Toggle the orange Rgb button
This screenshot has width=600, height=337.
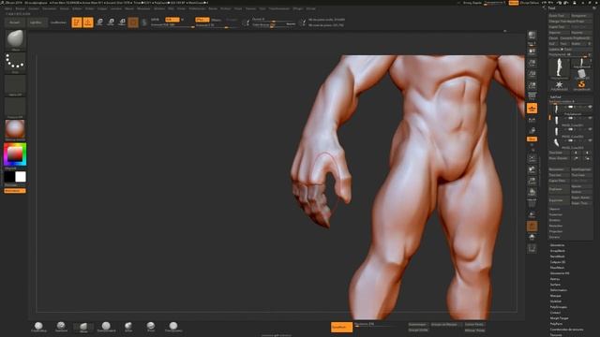click(x=172, y=20)
